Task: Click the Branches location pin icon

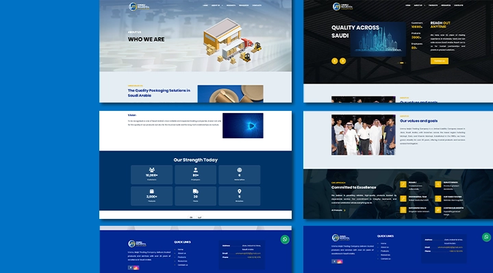Action: (240, 192)
